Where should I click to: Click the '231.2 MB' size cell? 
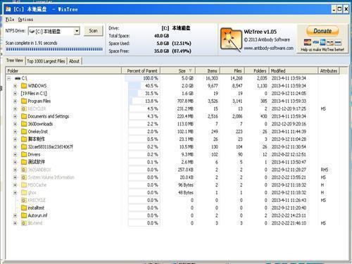pyautogui.click(x=185, y=108)
